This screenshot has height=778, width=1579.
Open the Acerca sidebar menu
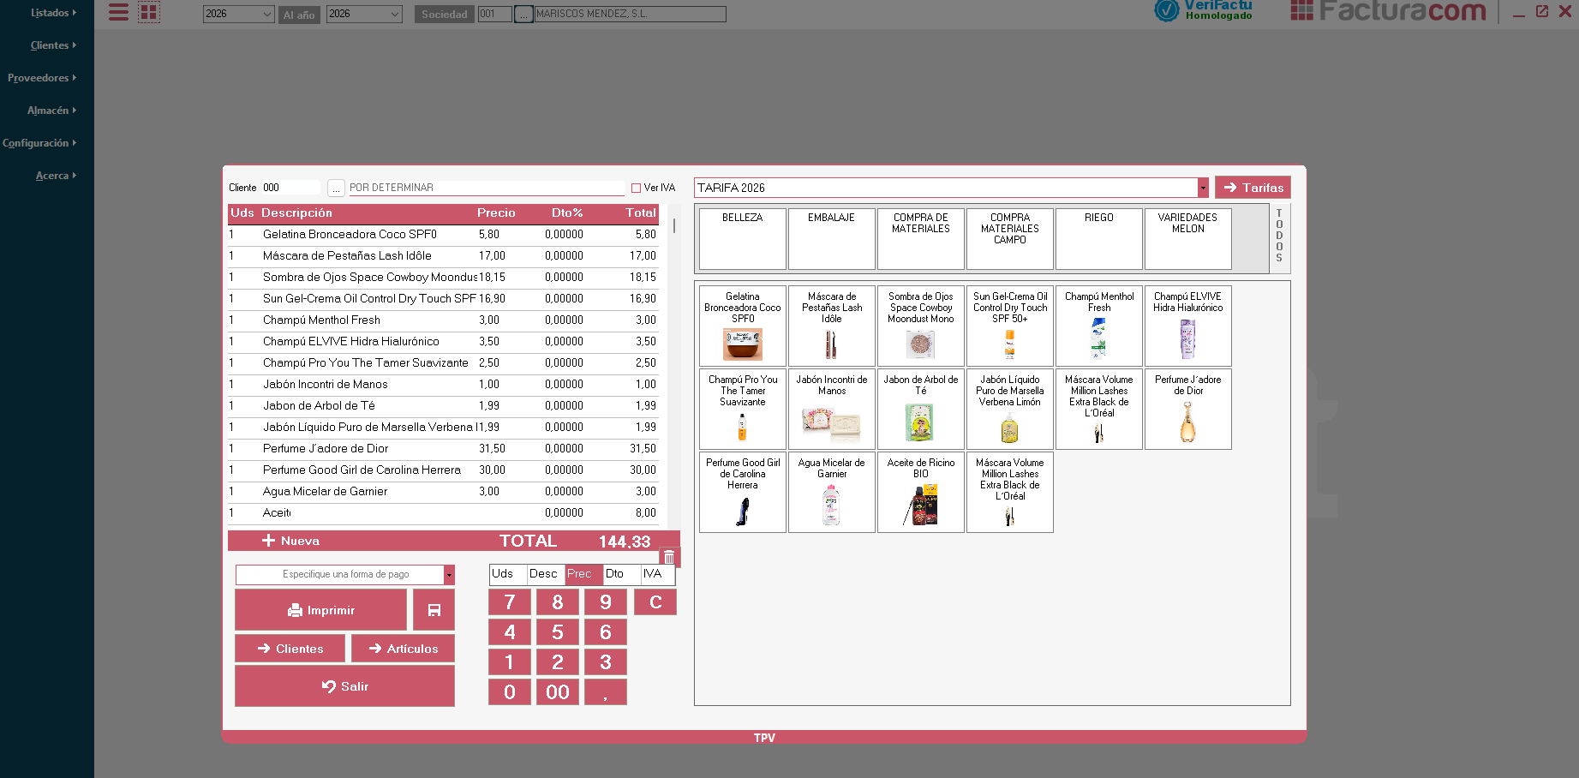(56, 176)
